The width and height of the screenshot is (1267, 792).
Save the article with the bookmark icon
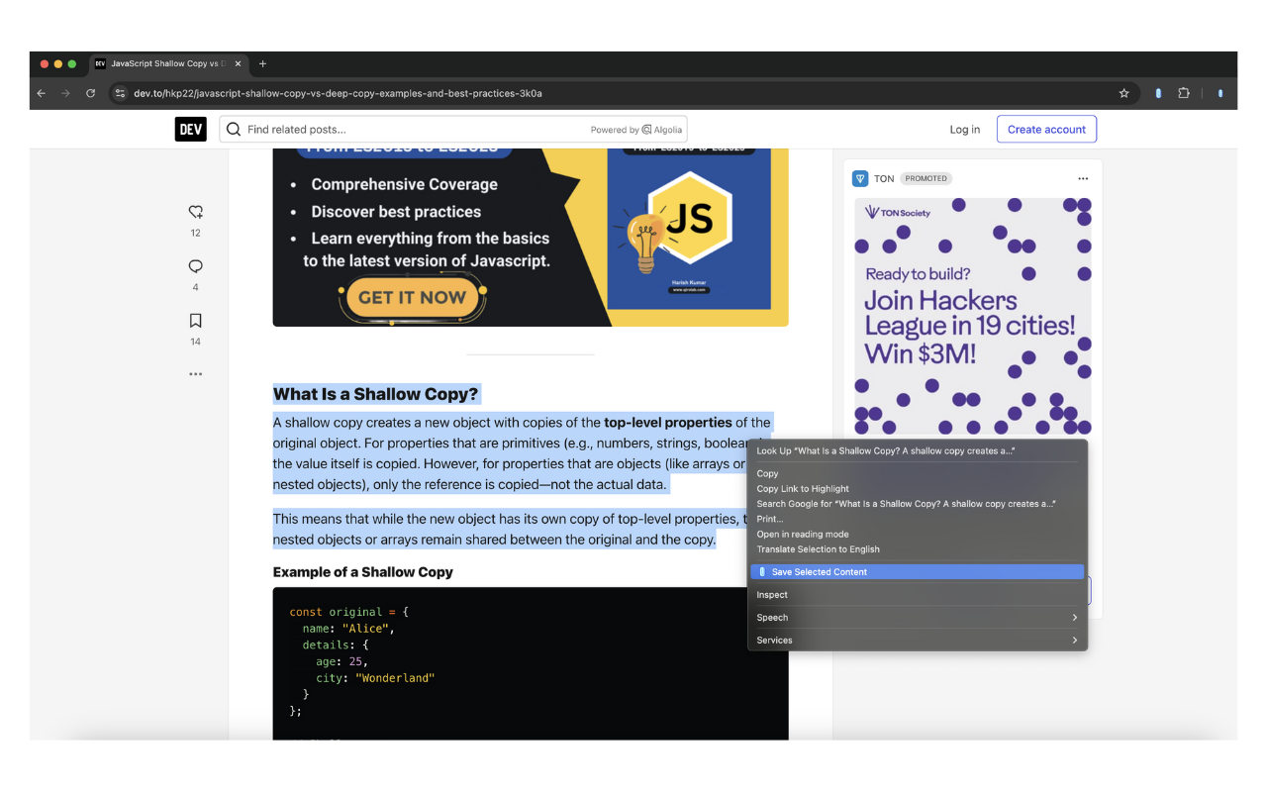(195, 320)
